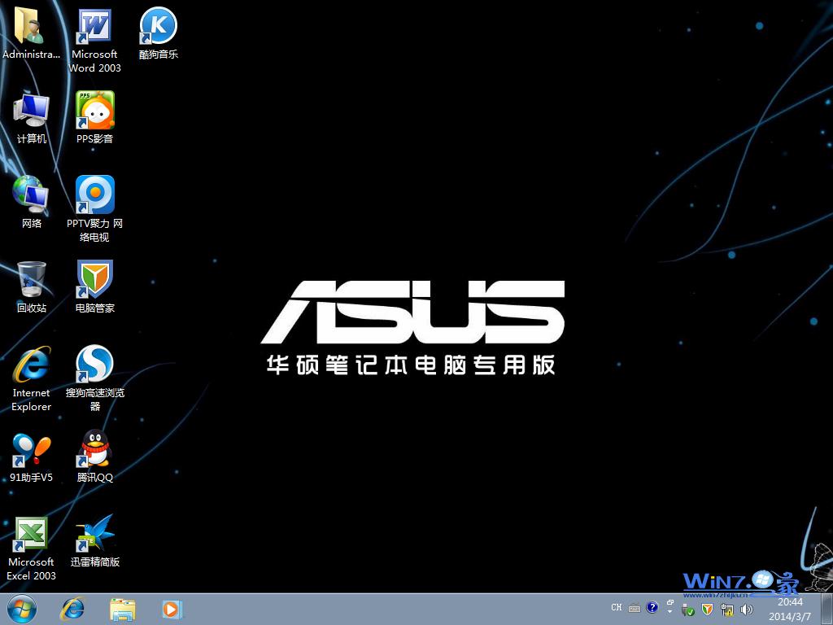Launch Media Player from taskbar
The image size is (833, 625).
(x=172, y=608)
